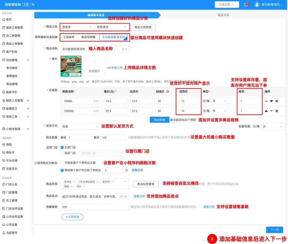This screenshot has height=244, width=288.
Task: Switch to the 服务详情 step tab
Action: [x=223, y=15]
